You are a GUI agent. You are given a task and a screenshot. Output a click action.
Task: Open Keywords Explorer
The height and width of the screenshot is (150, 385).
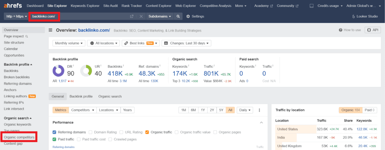pos(85,6)
